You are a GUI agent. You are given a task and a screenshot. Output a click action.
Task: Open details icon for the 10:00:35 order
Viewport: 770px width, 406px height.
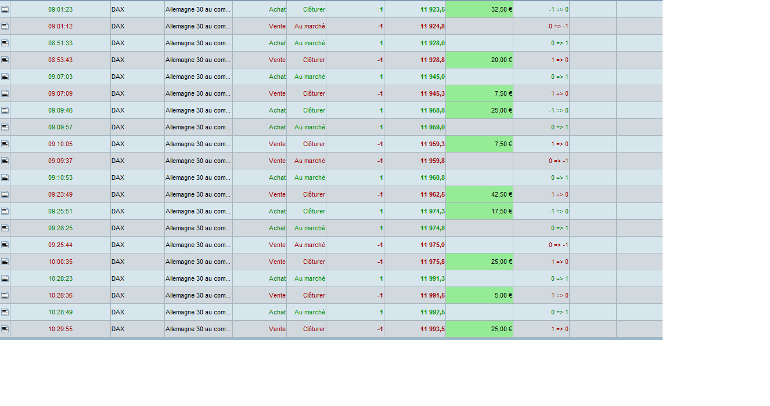click(5, 262)
